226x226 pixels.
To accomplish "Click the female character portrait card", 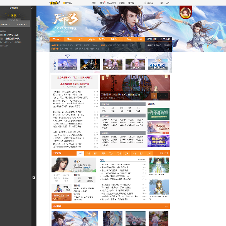I will tap(73, 165).
